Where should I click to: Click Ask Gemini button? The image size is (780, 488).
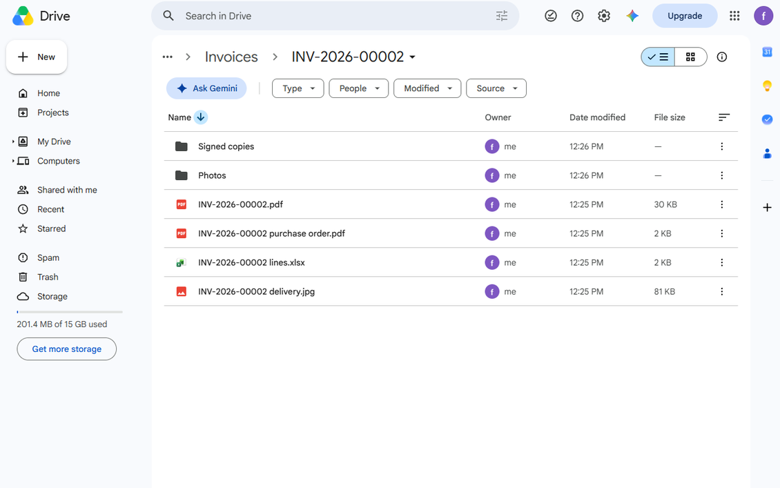tap(206, 88)
